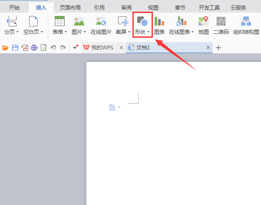Open the 云服务 ribbon tab
The height and width of the screenshot is (205, 261).
[x=238, y=8]
